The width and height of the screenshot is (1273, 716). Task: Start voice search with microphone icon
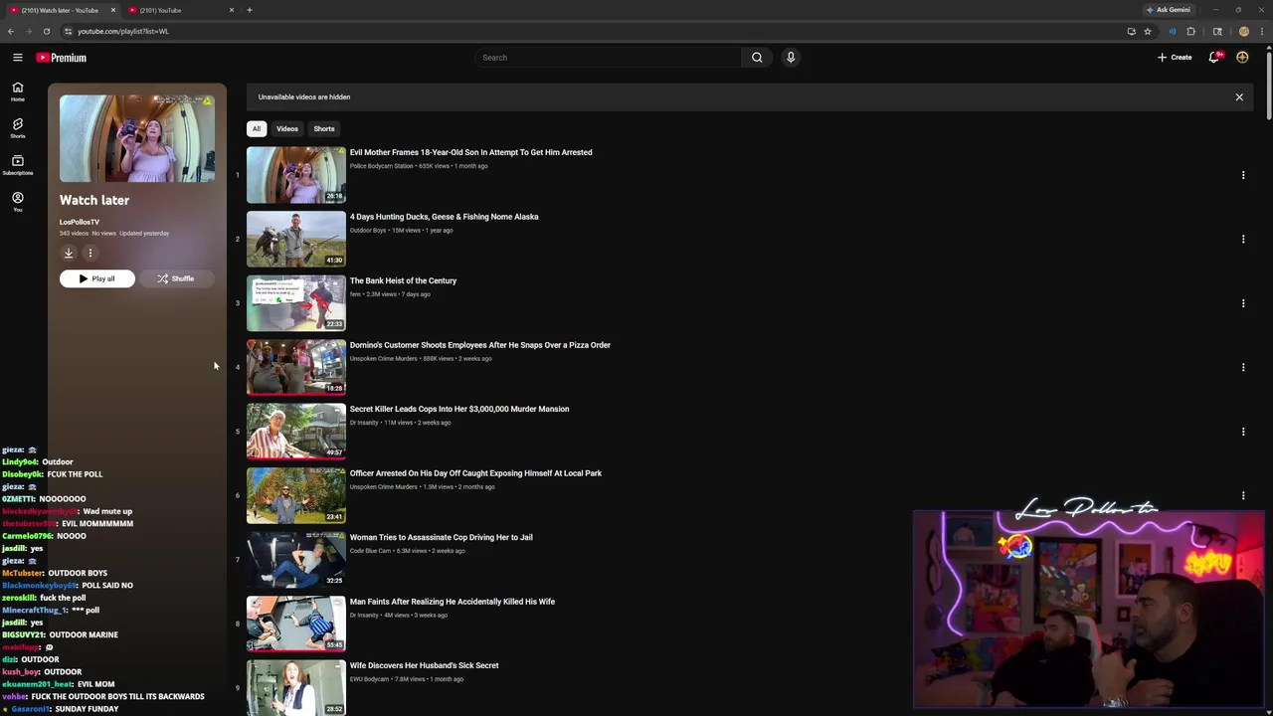[791, 58]
